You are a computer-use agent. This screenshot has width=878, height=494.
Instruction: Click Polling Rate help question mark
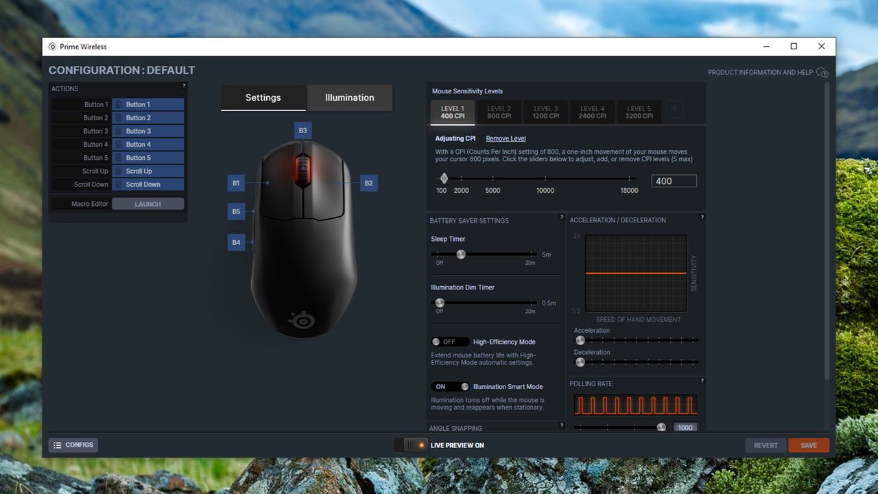702,381
